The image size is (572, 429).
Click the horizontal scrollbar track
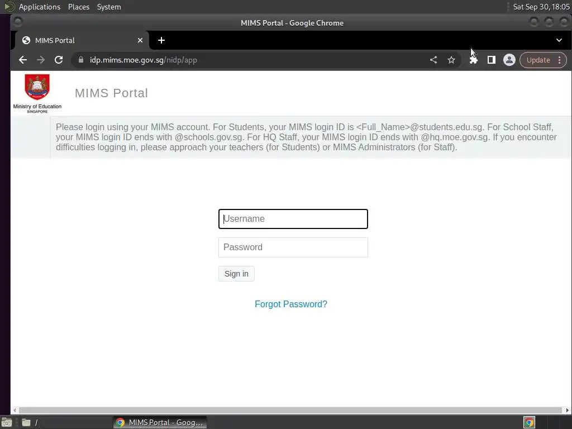tap(290, 411)
